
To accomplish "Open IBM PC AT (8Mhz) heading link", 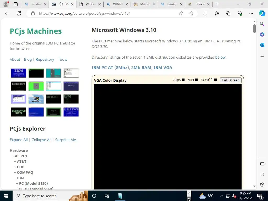I will coord(132,68).
